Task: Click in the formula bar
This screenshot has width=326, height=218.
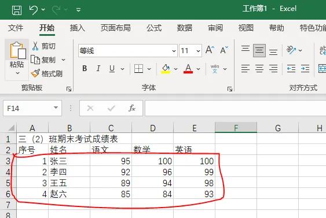Action: click(235, 108)
